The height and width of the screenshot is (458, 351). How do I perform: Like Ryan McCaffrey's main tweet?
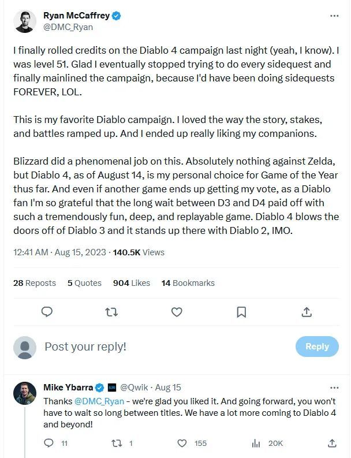tap(177, 312)
